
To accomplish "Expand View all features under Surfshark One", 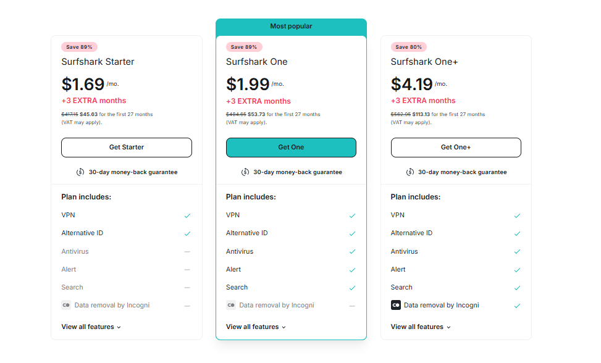I will (256, 327).
